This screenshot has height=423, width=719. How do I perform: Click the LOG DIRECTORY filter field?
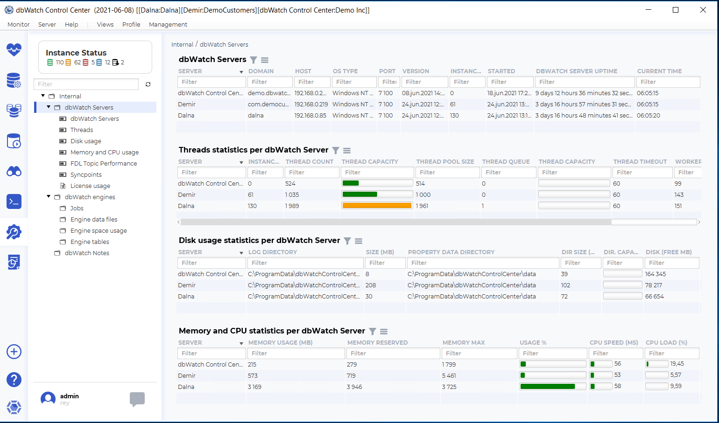tap(305, 263)
